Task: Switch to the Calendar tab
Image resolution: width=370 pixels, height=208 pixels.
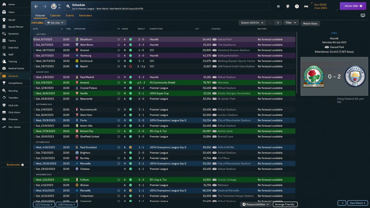Action: point(55,15)
